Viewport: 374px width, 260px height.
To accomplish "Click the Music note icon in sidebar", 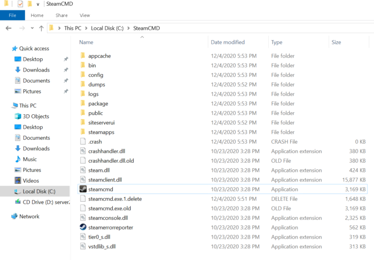I will coord(18,159).
